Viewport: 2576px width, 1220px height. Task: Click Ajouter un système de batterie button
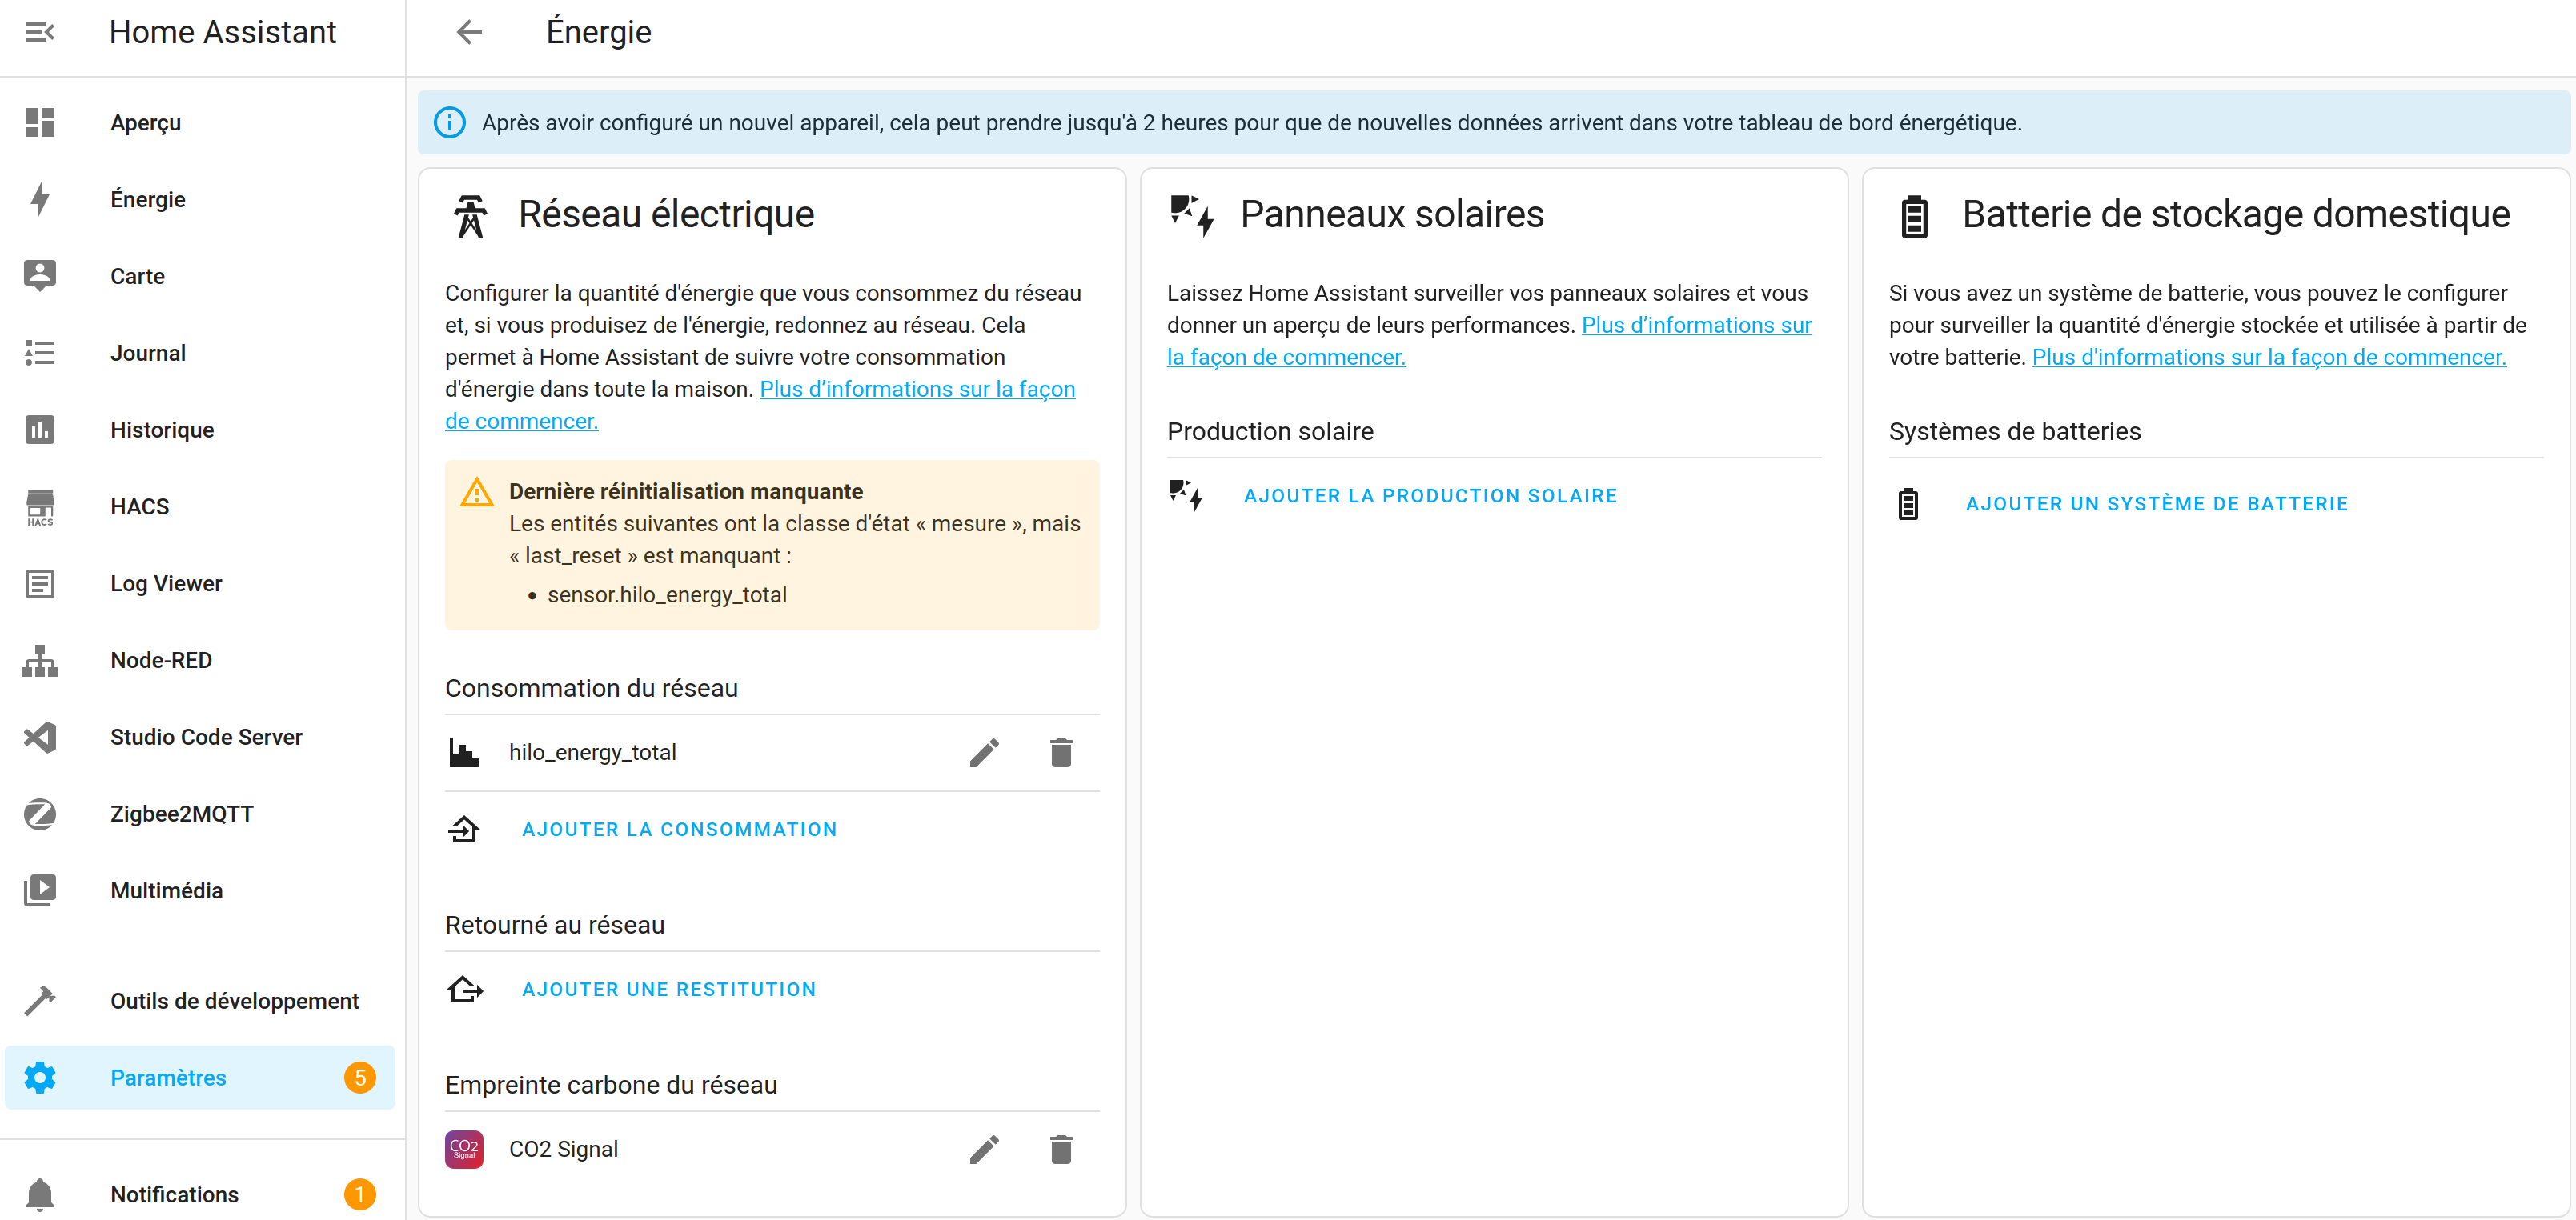click(x=2157, y=503)
